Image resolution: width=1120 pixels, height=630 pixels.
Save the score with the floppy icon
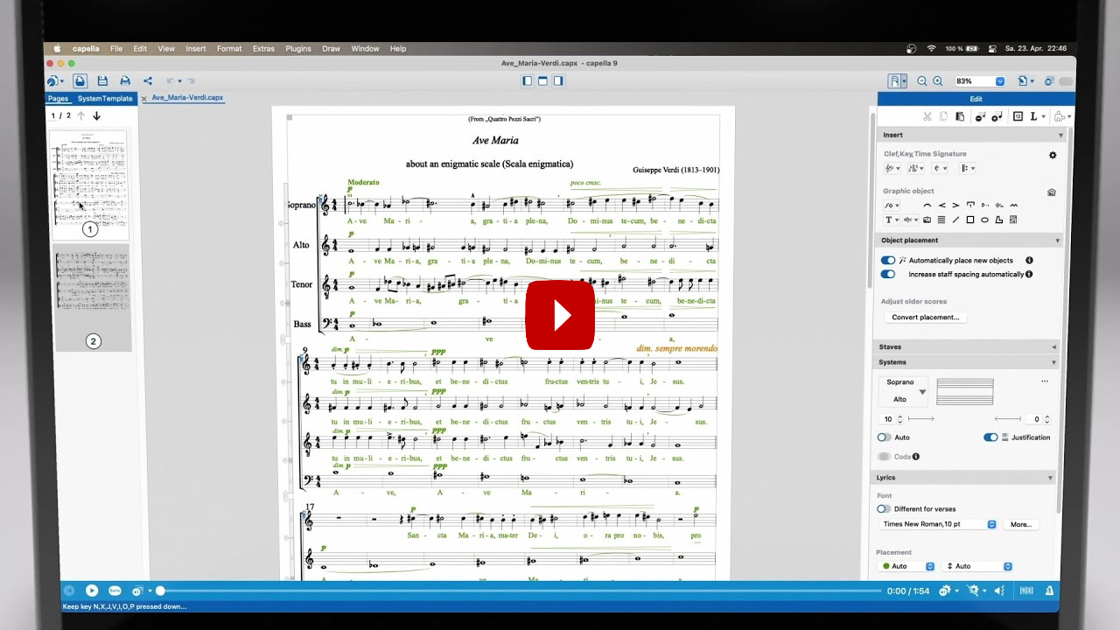tap(102, 80)
